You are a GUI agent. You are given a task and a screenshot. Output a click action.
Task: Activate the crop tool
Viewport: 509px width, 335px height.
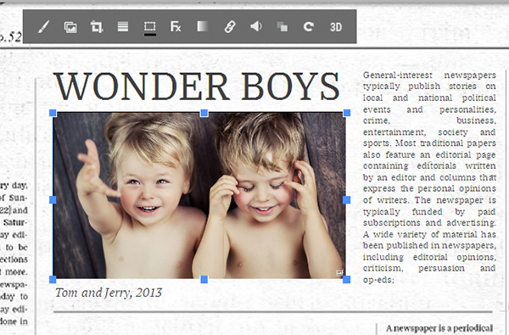tap(97, 26)
